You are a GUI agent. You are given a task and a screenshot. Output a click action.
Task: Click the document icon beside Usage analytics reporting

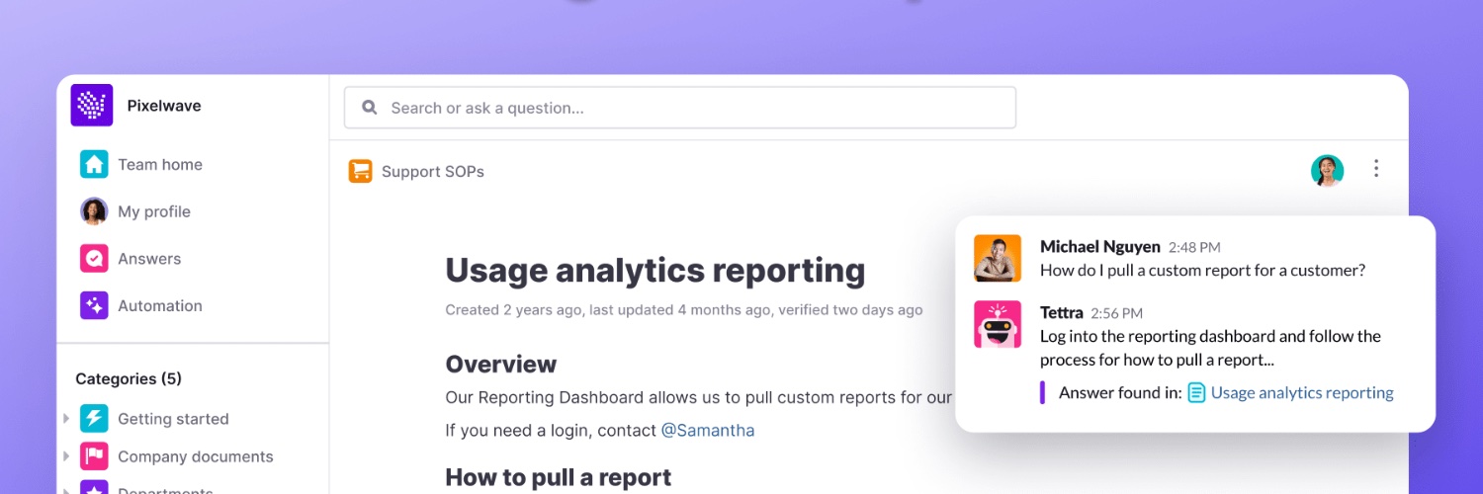point(1196,393)
